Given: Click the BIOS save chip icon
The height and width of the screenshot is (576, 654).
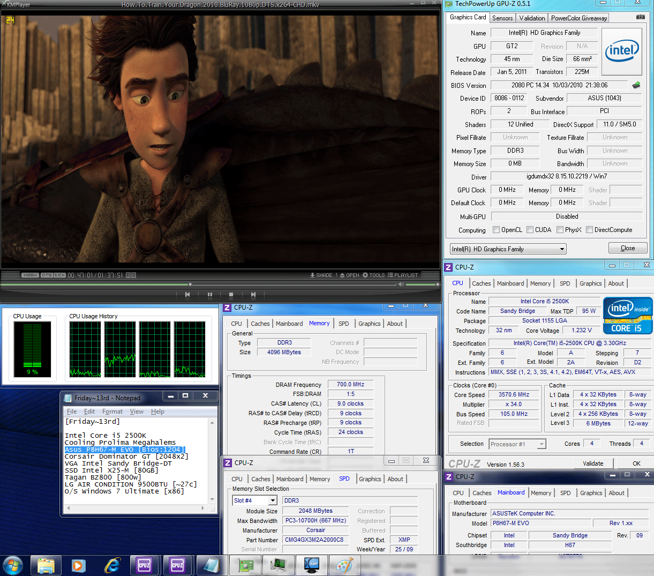Looking at the screenshot, I should pyautogui.click(x=636, y=85).
